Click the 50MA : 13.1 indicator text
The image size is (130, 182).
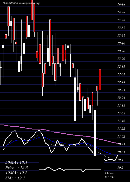(16, 162)
